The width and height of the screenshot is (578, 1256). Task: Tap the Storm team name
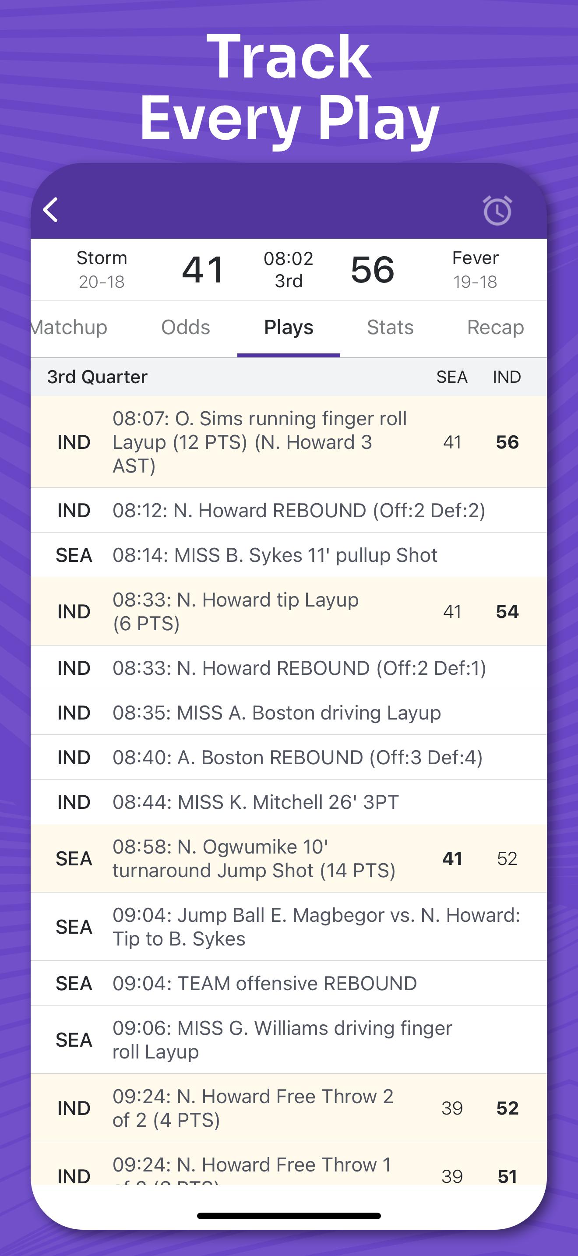coord(102,258)
